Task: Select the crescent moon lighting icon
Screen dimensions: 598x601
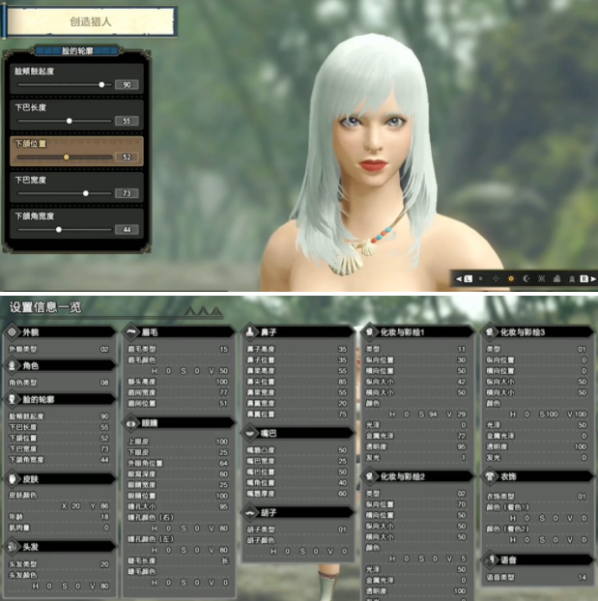Action: point(526,278)
